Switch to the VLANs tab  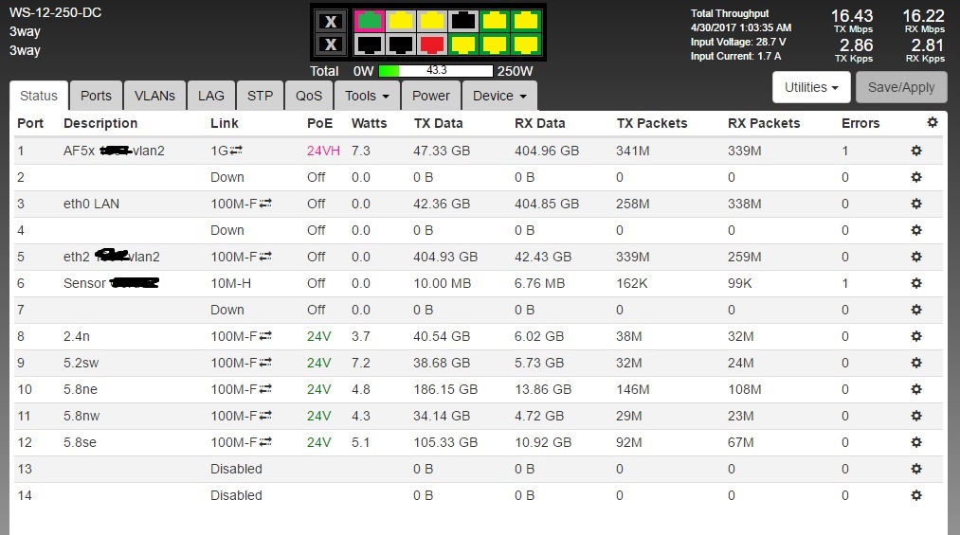[x=154, y=96]
